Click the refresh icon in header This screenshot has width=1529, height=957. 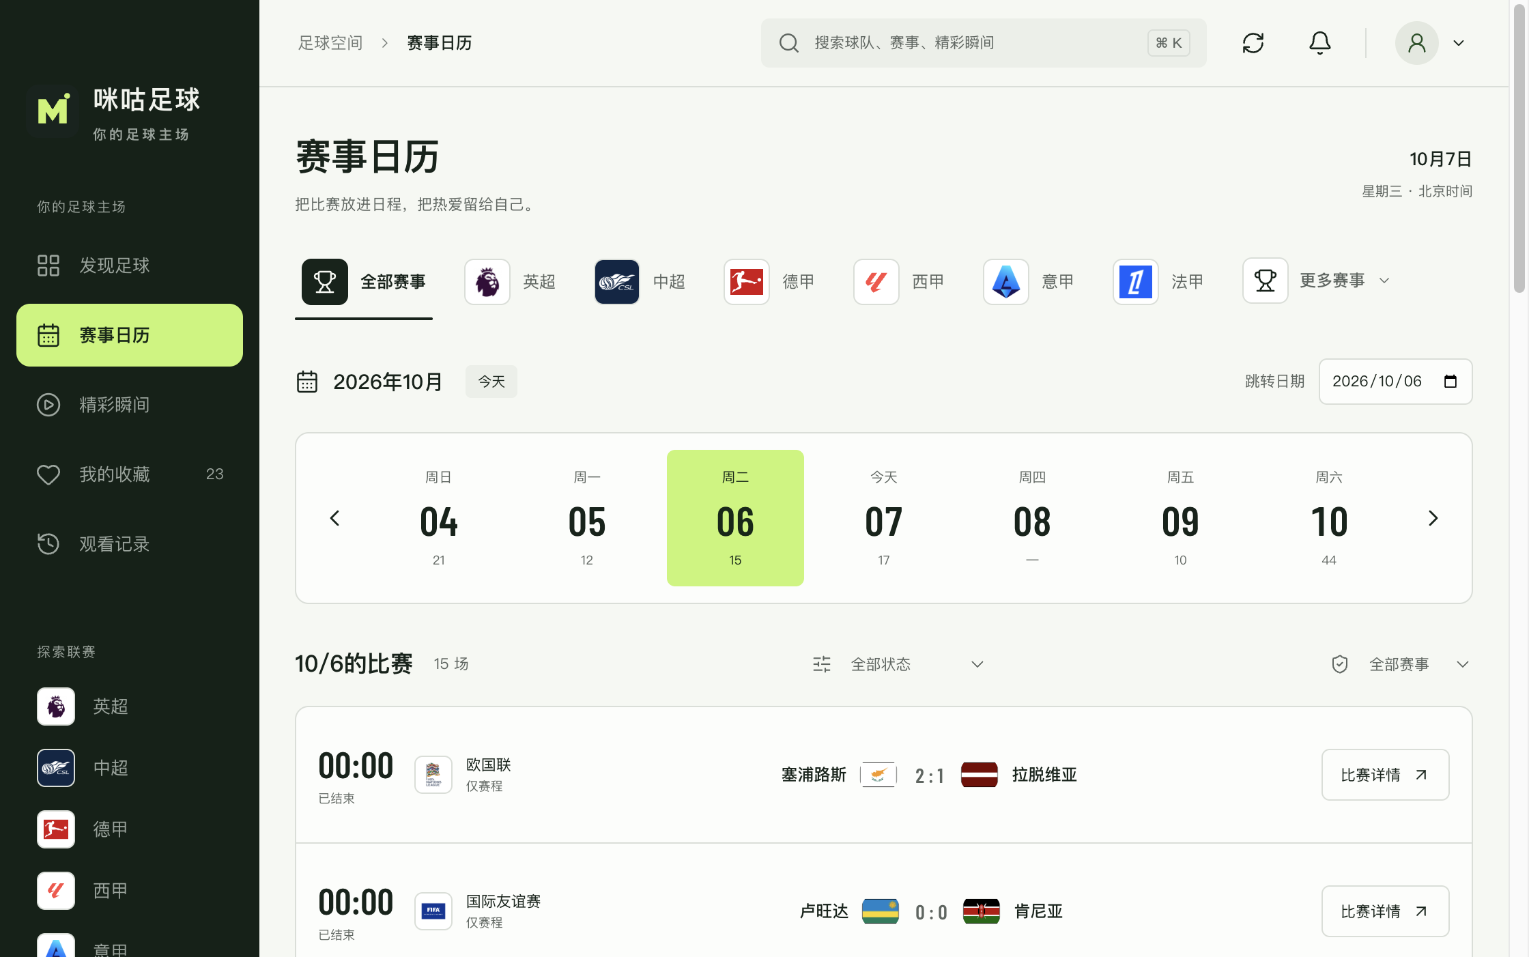click(x=1253, y=43)
